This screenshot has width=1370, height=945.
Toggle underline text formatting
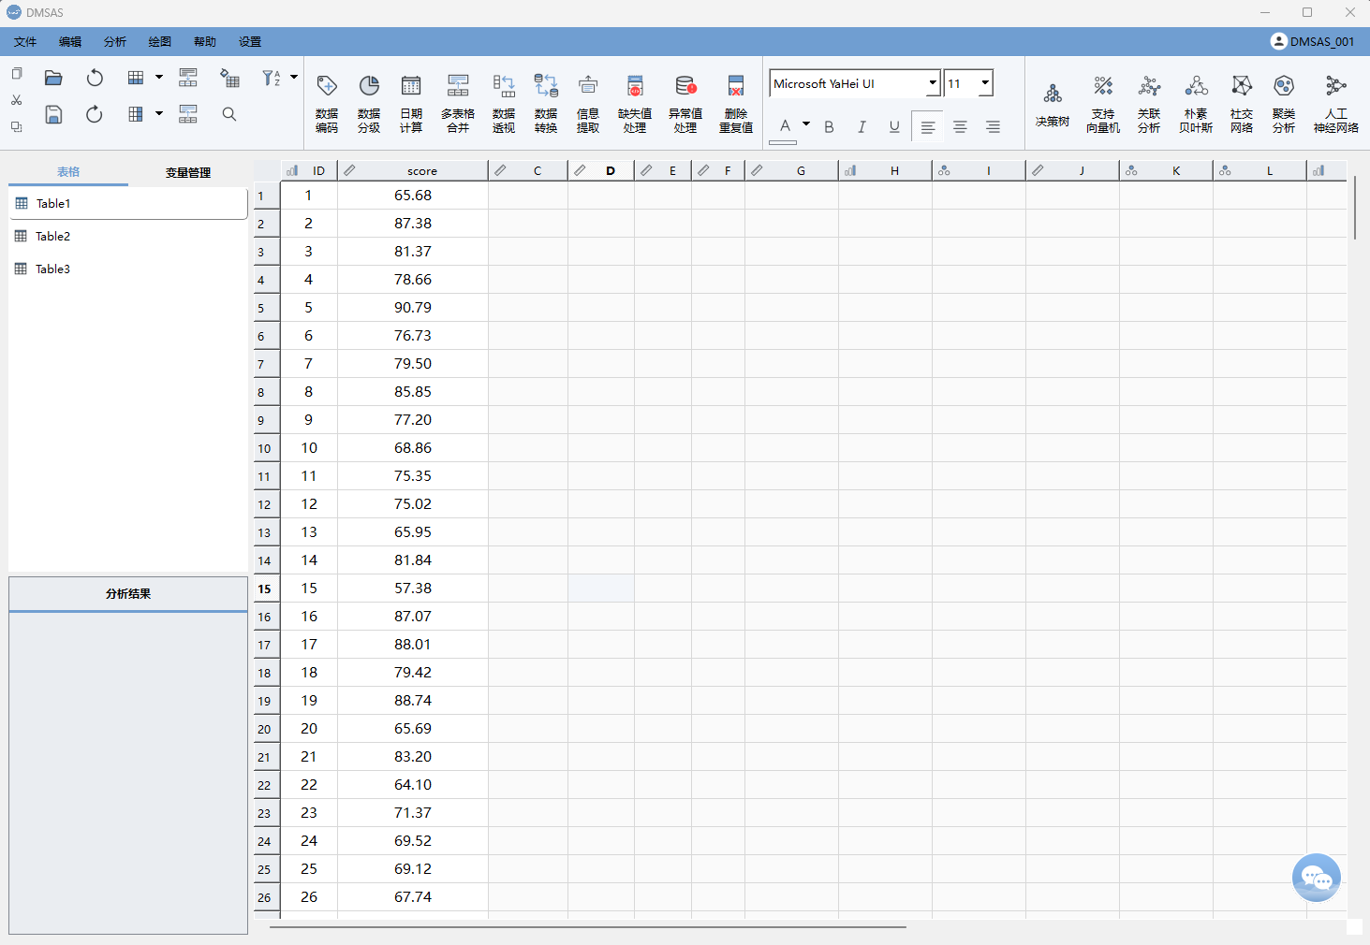point(894,127)
